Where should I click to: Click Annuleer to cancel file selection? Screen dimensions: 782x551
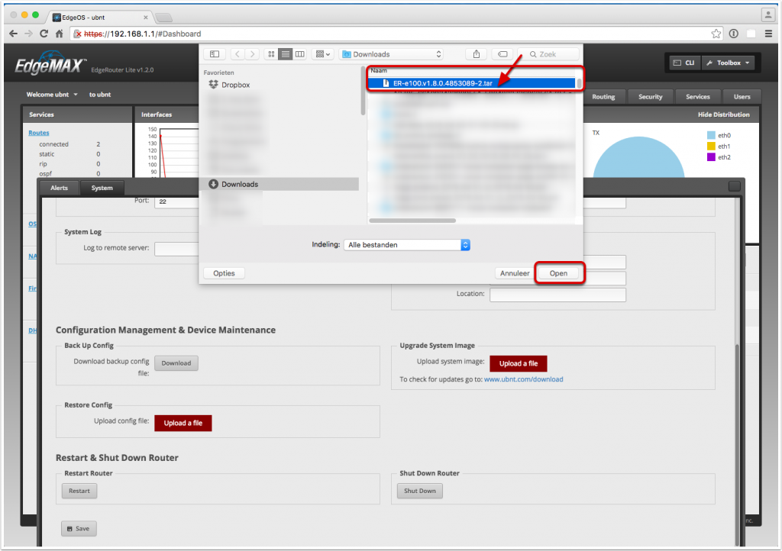515,273
